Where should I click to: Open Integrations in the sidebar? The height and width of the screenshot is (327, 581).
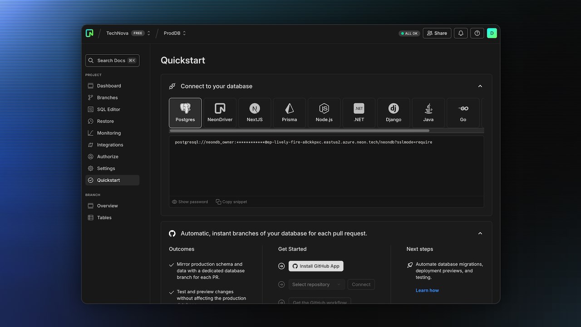tap(112, 145)
